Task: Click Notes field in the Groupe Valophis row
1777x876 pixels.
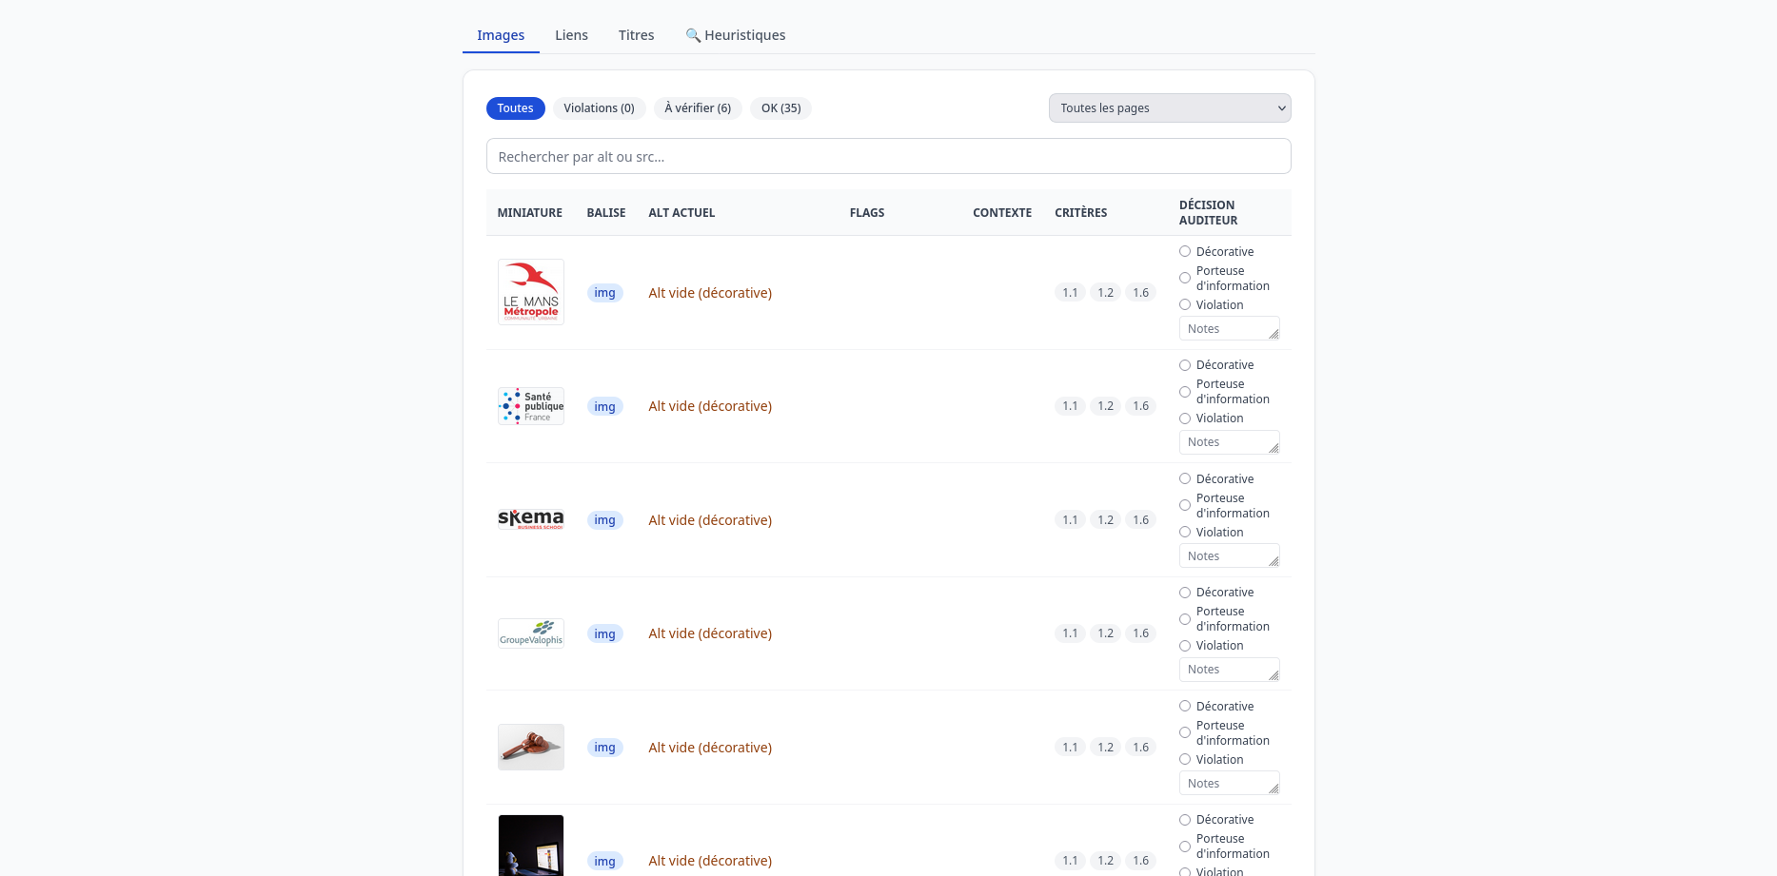Action: point(1230,670)
